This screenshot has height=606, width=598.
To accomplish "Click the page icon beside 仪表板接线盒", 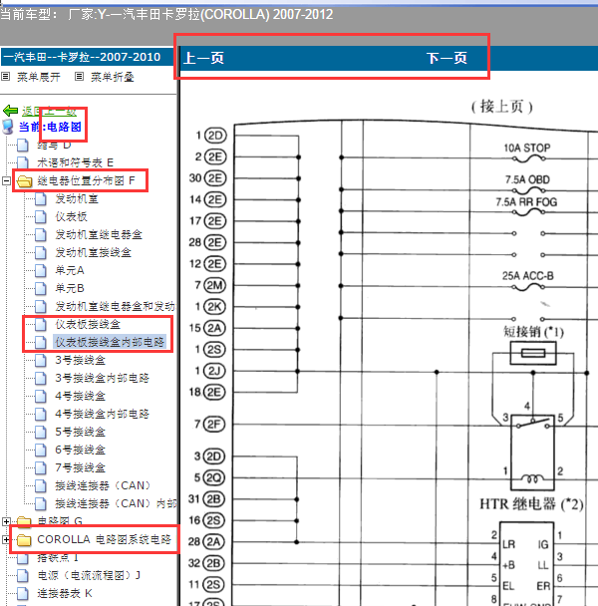I will tap(41, 324).
